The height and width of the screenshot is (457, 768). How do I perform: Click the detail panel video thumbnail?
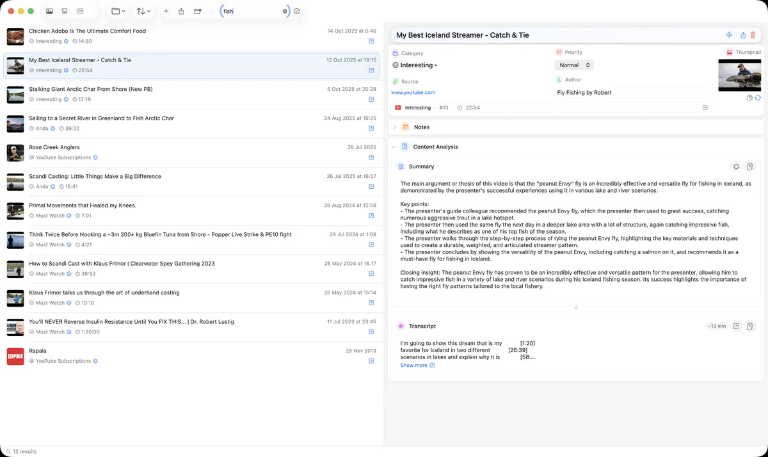coord(739,75)
